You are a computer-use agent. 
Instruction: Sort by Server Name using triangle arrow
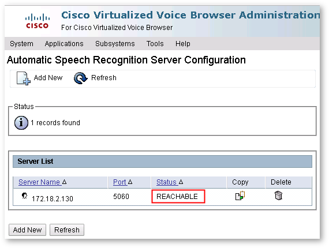[x=65, y=182]
